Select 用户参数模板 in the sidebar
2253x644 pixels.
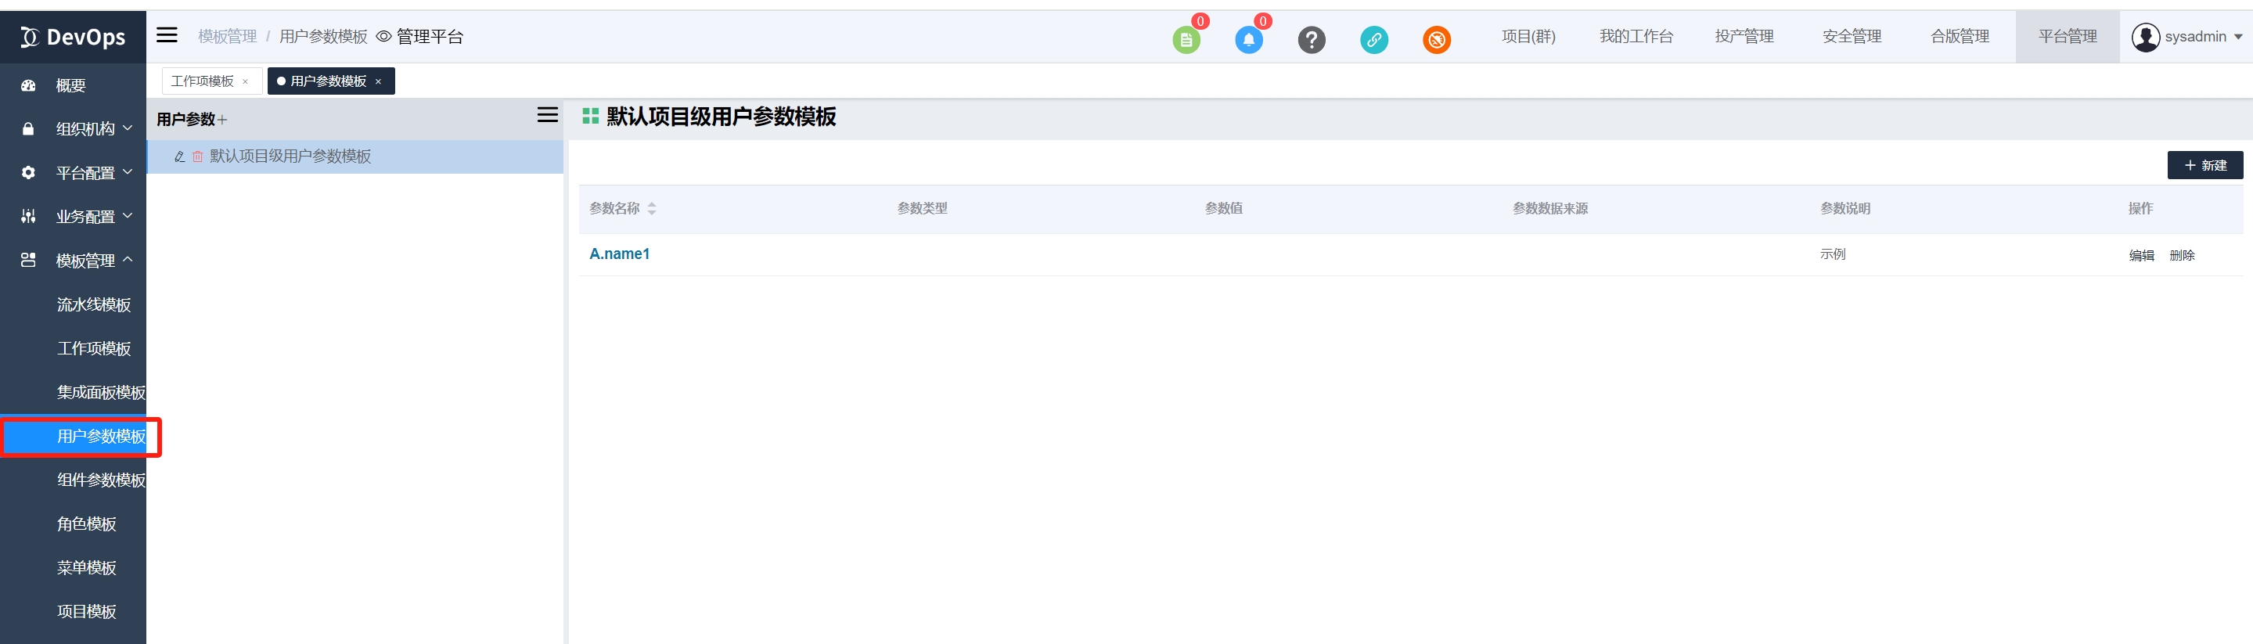pos(102,436)
